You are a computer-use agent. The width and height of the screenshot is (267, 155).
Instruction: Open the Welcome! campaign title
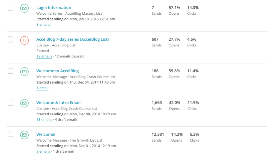point(46,134)
